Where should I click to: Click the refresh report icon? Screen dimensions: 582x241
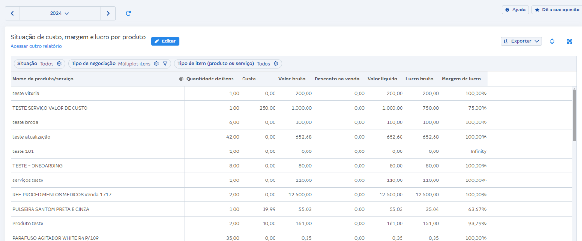128,13
